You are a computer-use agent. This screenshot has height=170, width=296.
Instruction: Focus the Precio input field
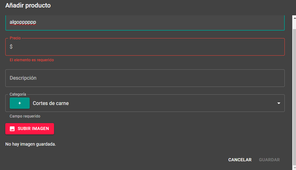pyautogui.click(x=145, y=47)
